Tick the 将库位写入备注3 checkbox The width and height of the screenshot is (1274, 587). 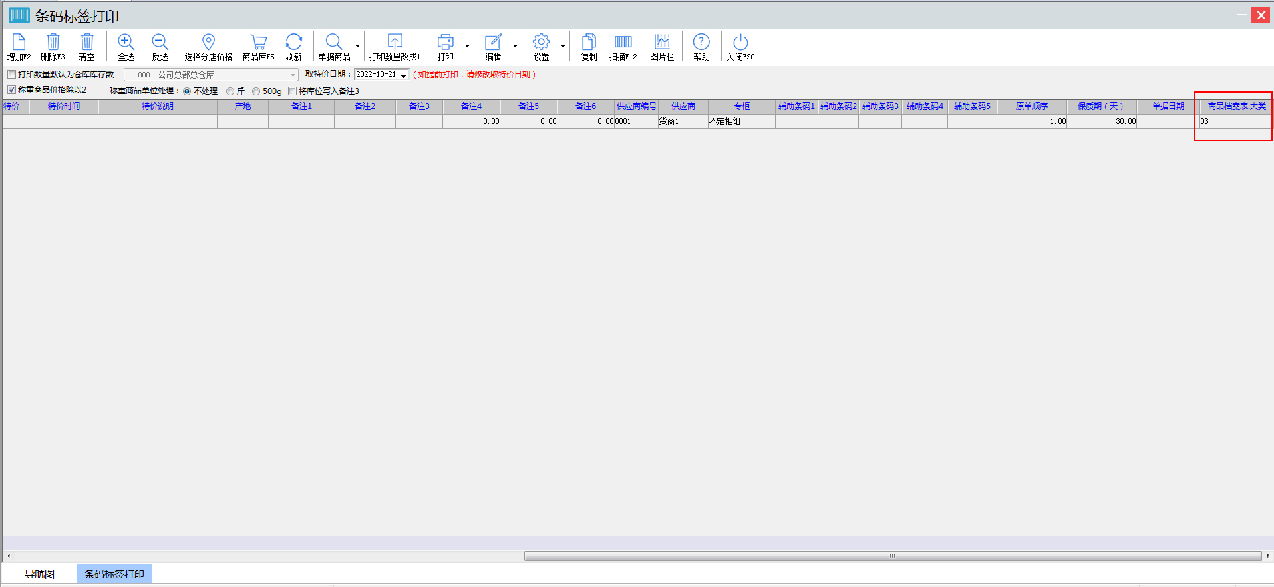coord(292,91)
